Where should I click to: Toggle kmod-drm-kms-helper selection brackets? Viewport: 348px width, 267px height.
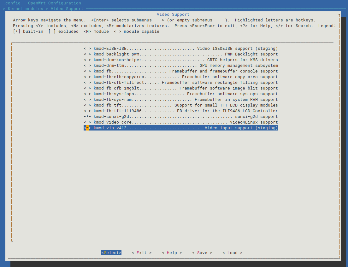[87, 60]
